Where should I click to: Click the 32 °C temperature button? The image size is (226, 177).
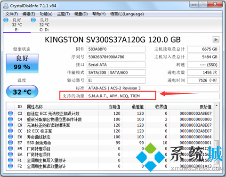[22, 91]
